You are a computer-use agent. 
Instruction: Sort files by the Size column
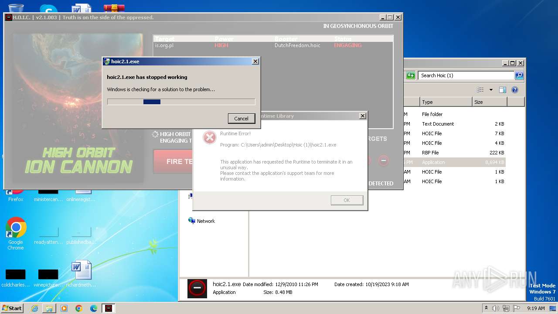point(490,102)
